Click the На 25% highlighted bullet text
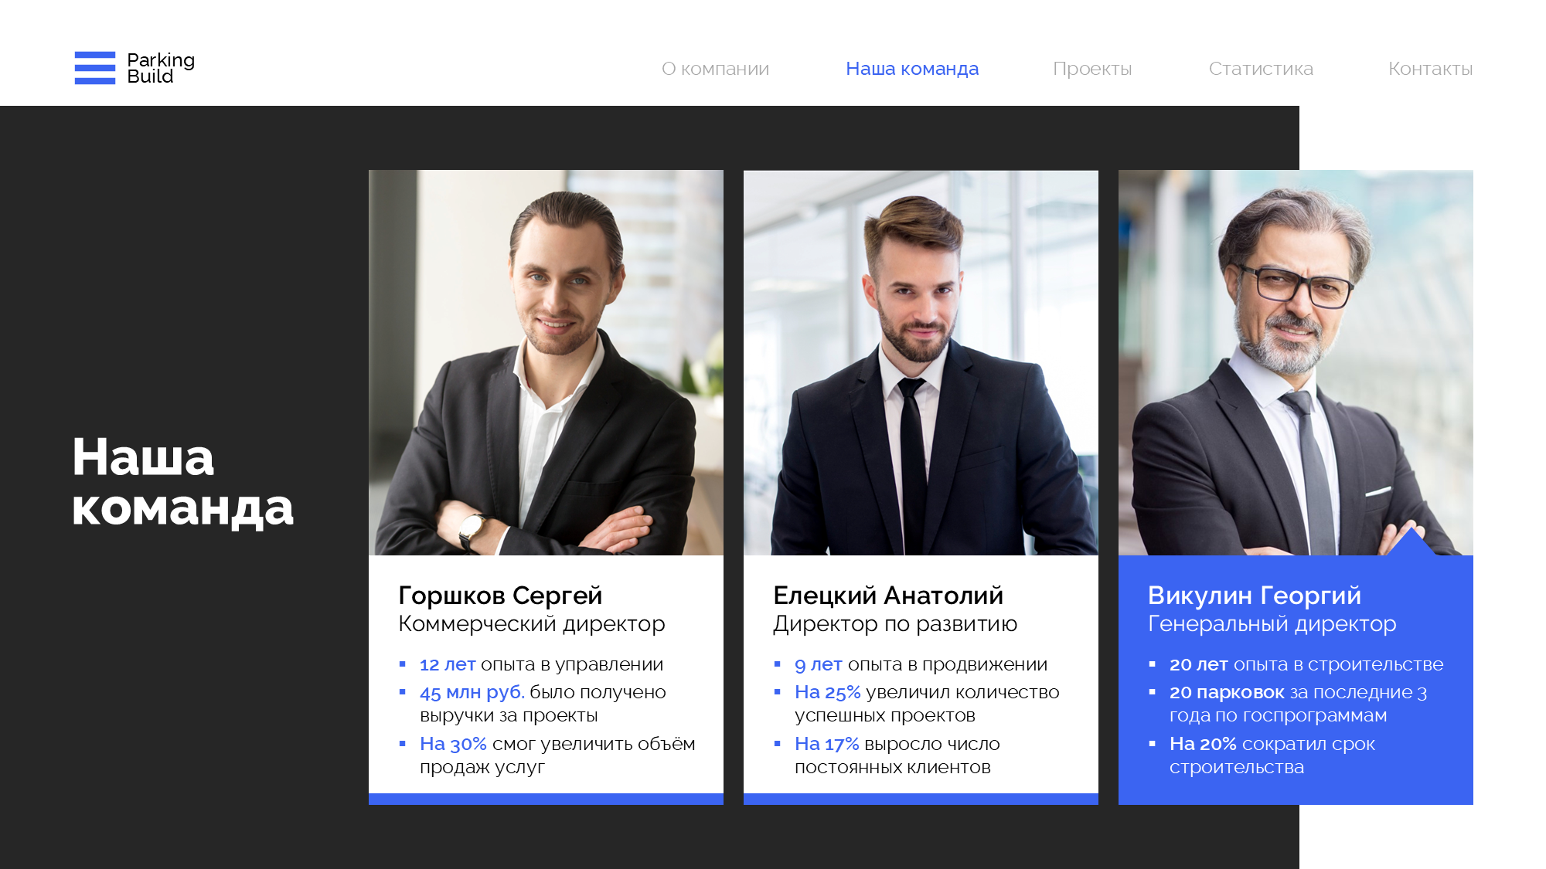Viewport: 1546px width, 869px height. (827, 692)
